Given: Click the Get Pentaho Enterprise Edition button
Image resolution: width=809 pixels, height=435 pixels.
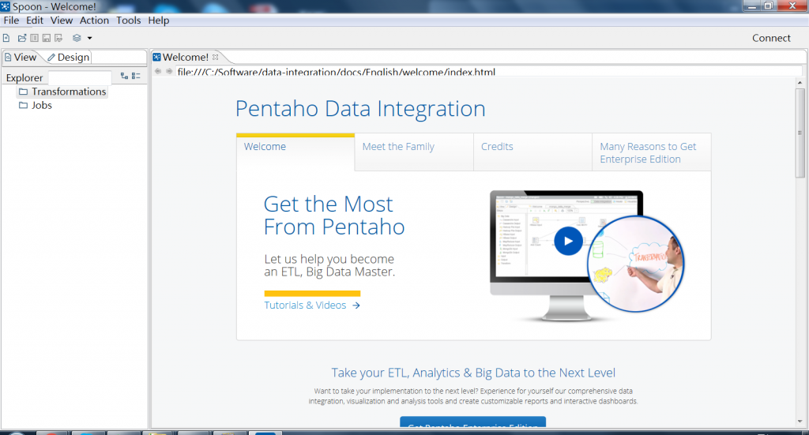Looking at the screenshot, I should tap(473, 422).
